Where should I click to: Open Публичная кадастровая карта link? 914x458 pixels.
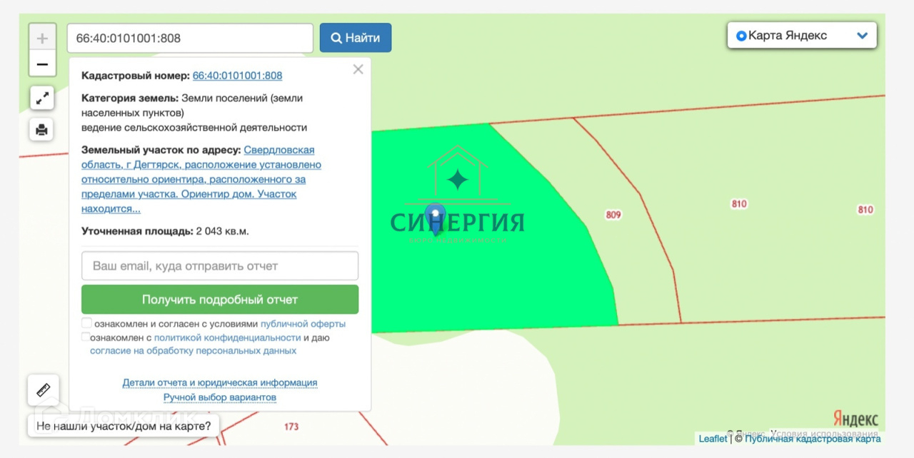(x=813, y=439)
